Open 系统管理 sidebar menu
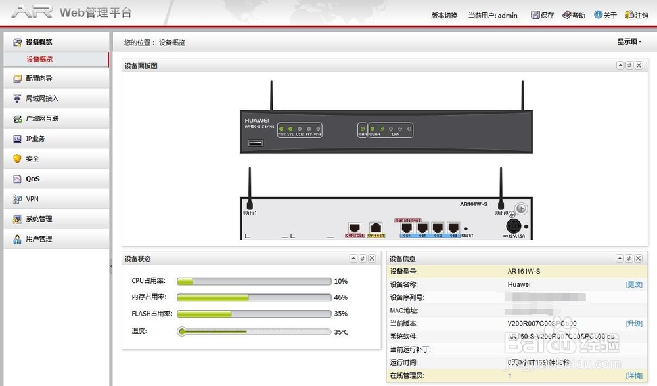The height and width of the screenshot is (386, 657). tap(56, 219)
